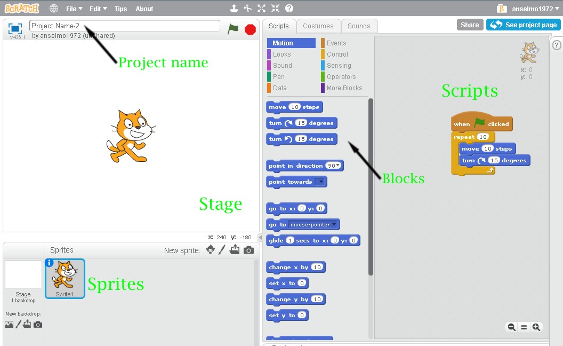Click the Share button

click(x=470, y=25)
